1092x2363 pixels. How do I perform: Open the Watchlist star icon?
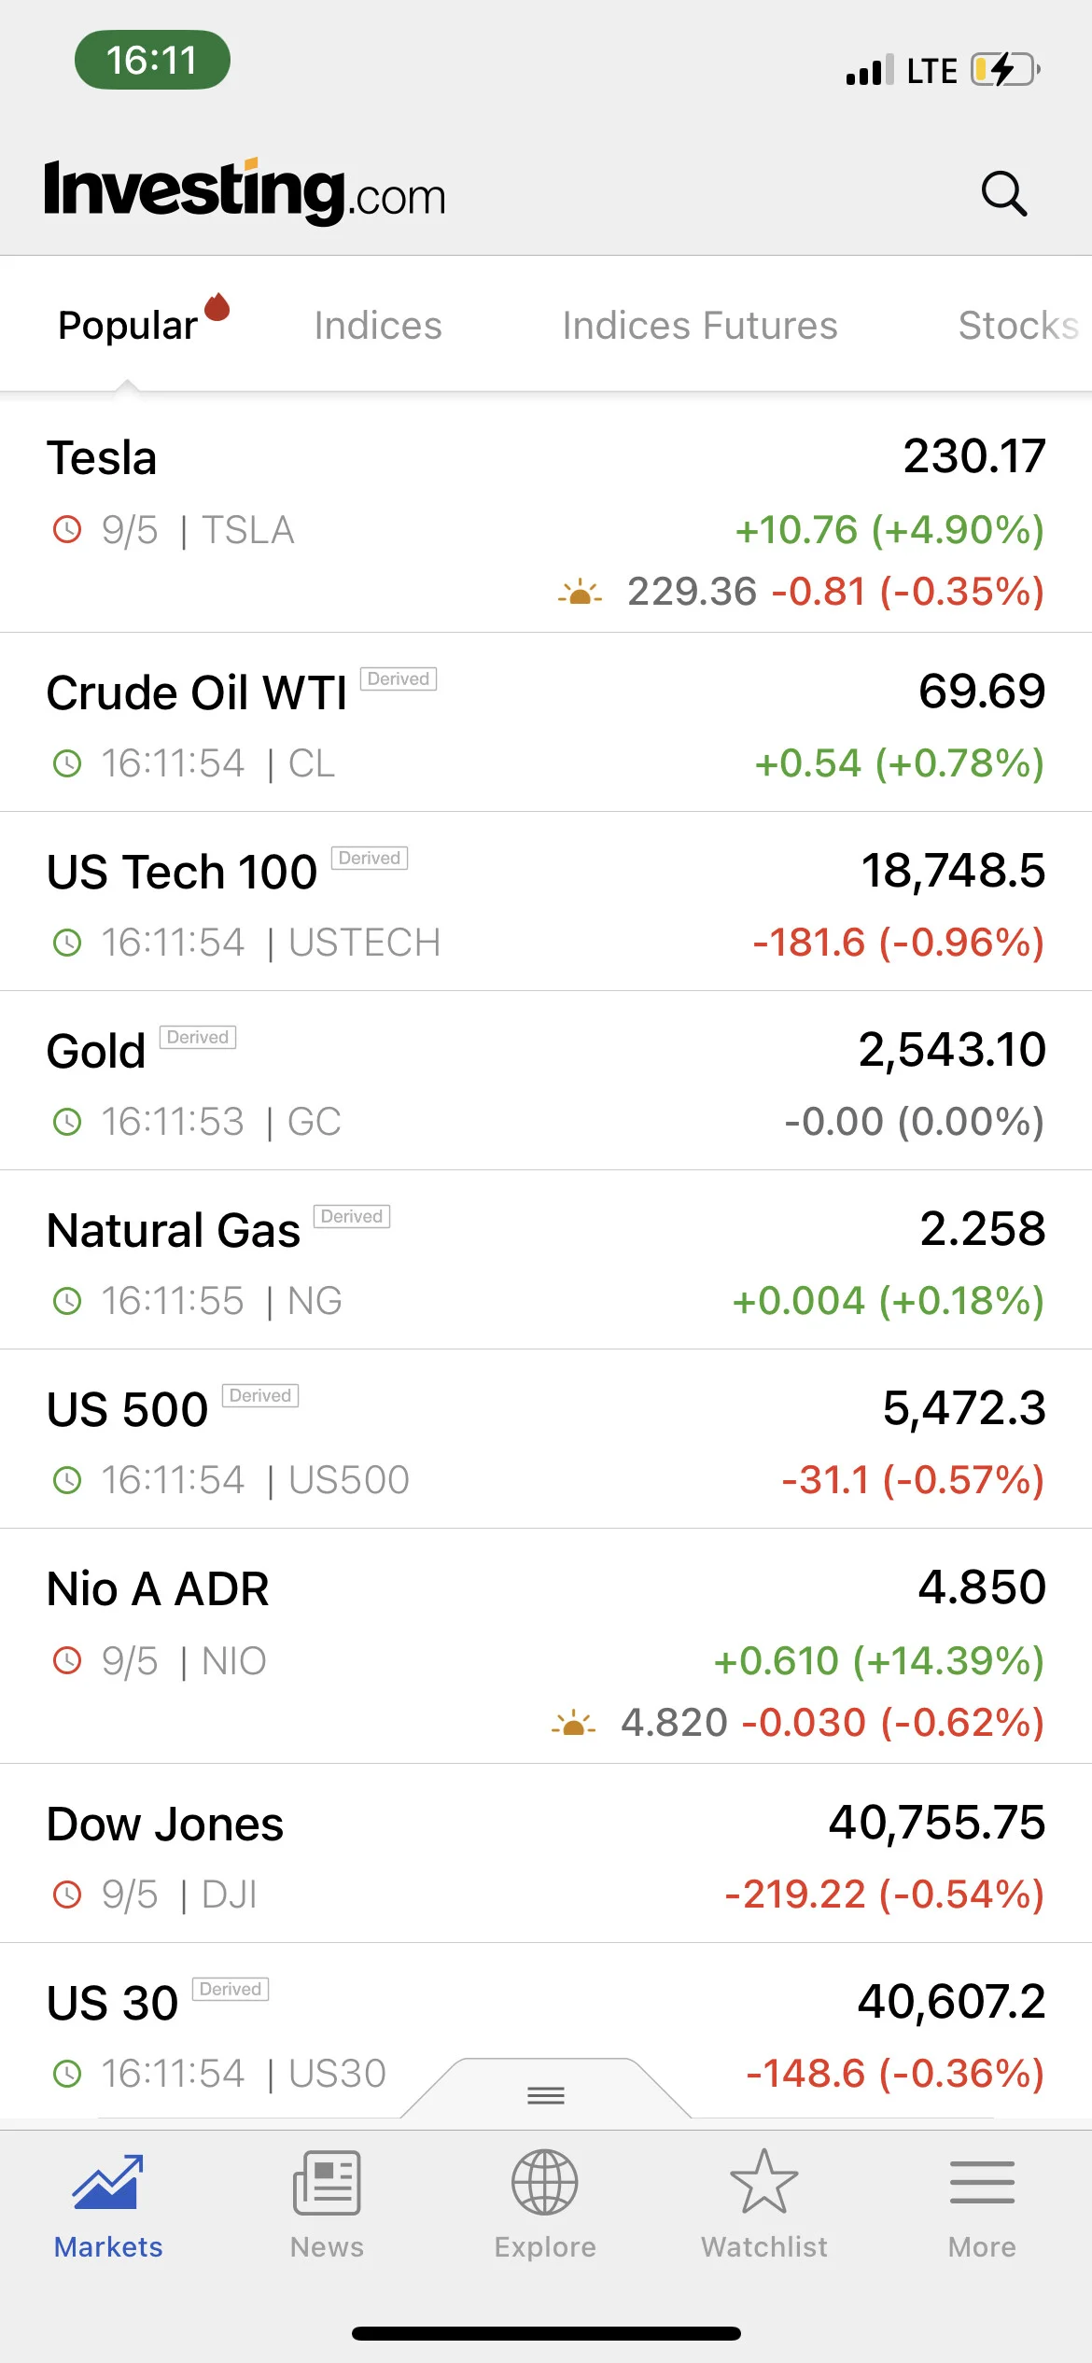(764, 2181)
